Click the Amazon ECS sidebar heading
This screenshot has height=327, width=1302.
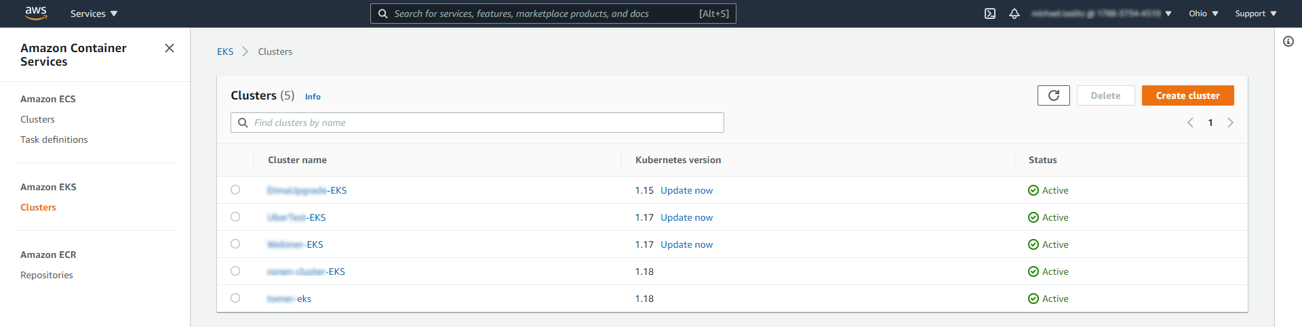coord(48,99)
